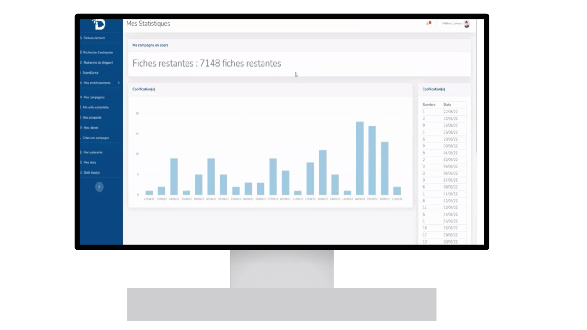Open Ma veille sectorielle

(x=95, y=107)
